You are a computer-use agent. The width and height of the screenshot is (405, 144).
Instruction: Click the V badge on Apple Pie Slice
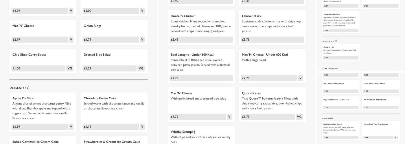tap(71, 127)
